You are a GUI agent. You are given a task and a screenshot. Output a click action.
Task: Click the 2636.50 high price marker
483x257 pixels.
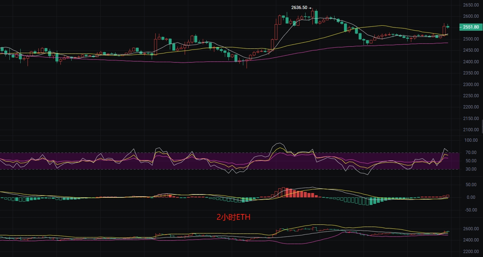[x=299, y=8]
